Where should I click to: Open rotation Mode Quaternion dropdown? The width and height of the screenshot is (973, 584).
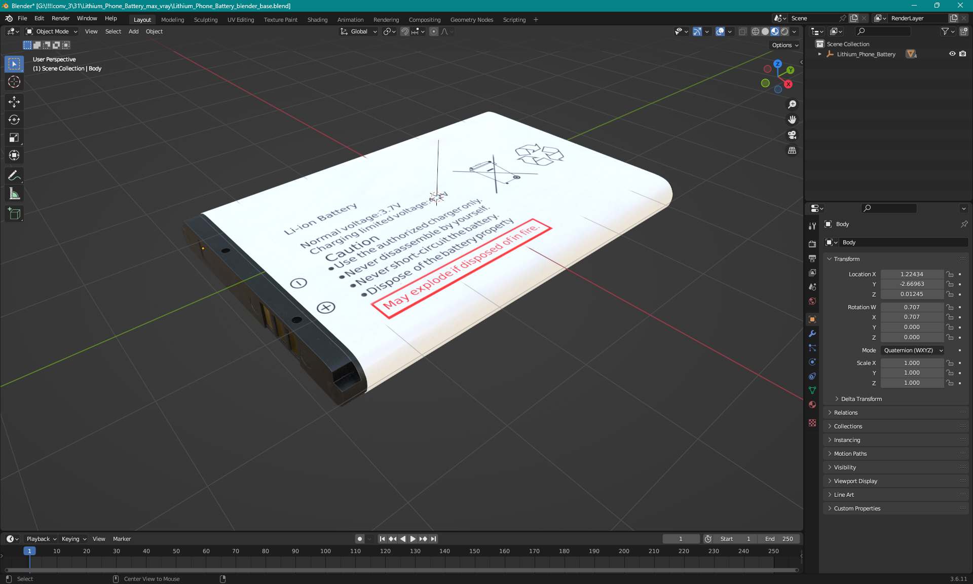point(913,350)
